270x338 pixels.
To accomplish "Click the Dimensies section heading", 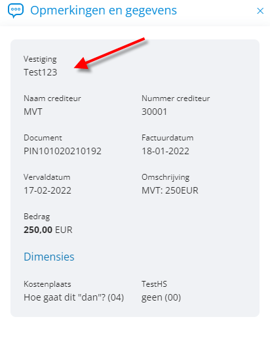I will tap(49, 257).
